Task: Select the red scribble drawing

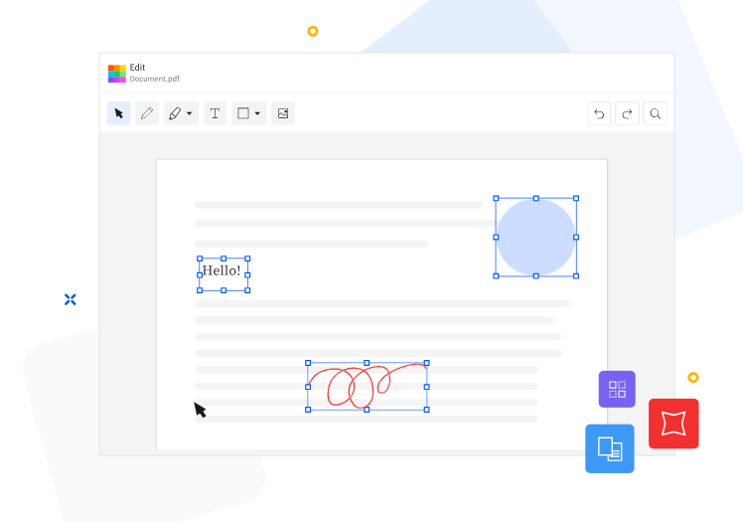Action: click(368, 387)
